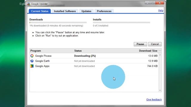Click Google Earth's 'Not yet downloaded' status

coord(84,61)
